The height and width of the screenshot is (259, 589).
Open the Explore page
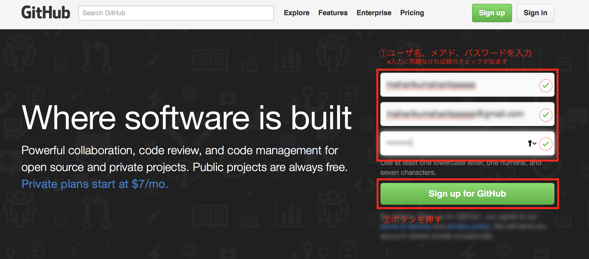[296, 12]
